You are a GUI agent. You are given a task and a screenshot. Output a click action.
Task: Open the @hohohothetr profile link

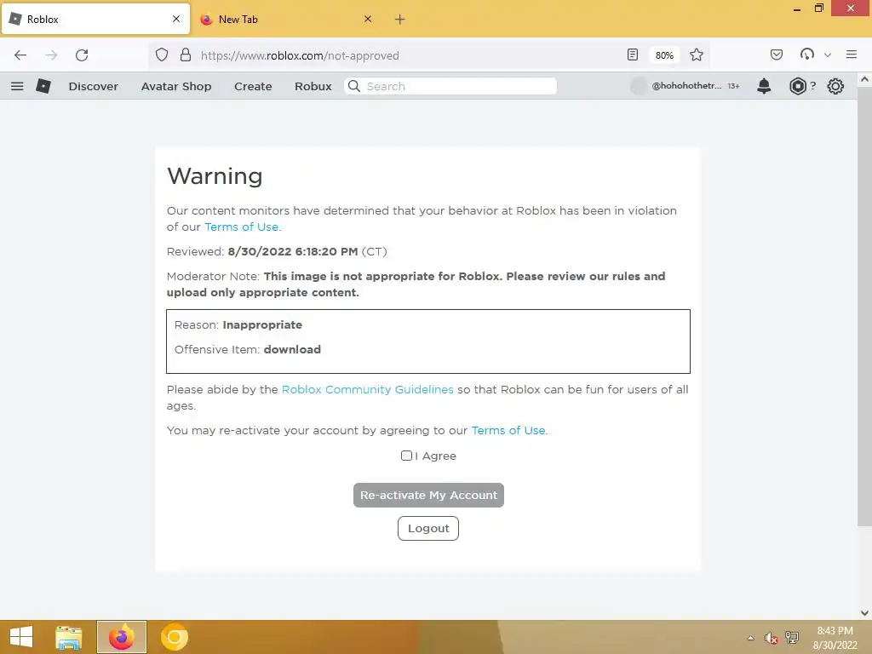click(686, 86)
